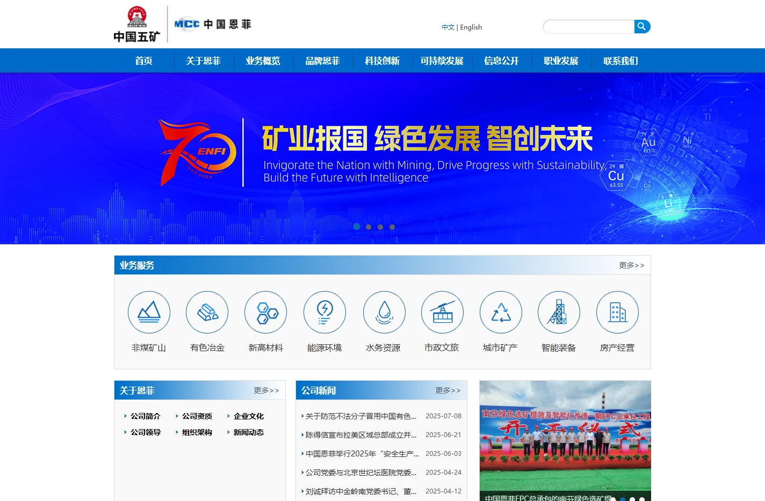Open the 组织架构 link

pos(197,432)
